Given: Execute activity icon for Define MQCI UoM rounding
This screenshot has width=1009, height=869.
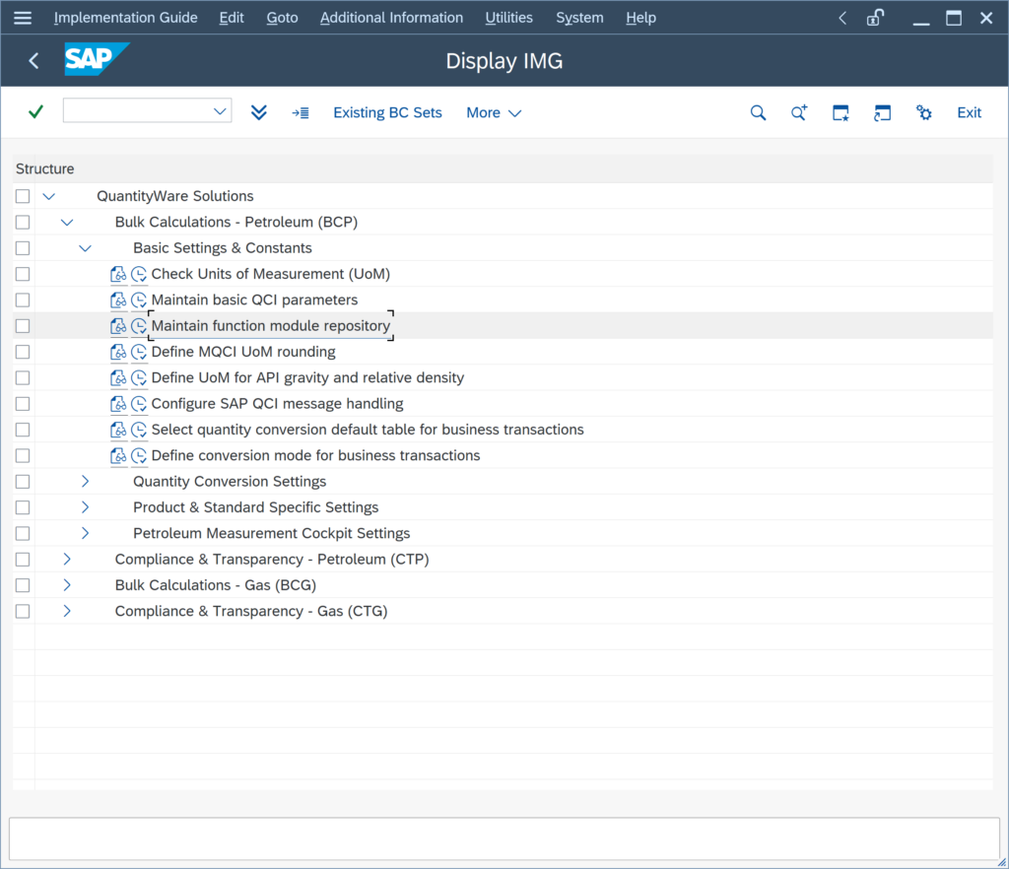Looking at the screenshot, I should [x=139, y=352].
